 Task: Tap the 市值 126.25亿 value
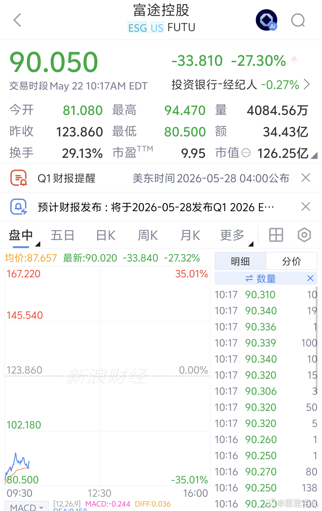(x=283, y=153)
